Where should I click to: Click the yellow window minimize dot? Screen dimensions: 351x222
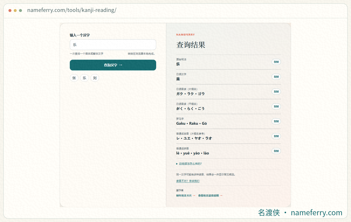click(15, 11)
